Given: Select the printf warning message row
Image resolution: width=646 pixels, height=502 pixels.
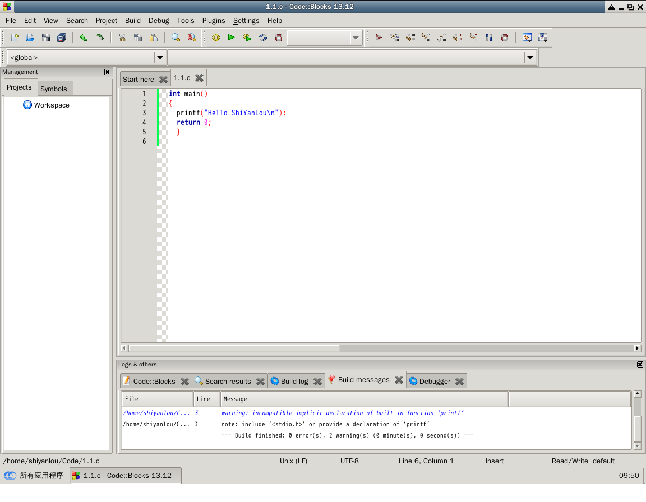Looking at the screenshot, I should tap(342, 413).
